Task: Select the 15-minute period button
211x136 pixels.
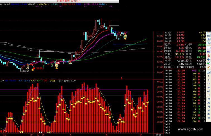Action: (x=208, y=83)
